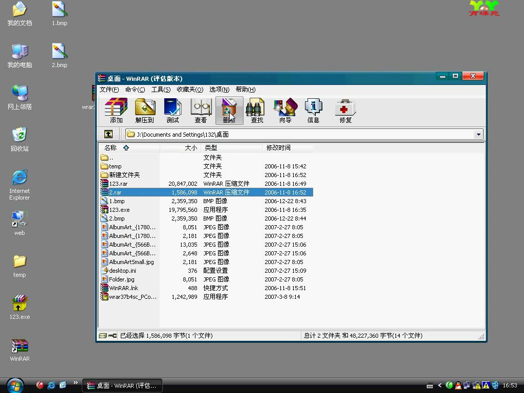This screenshot has height=393, width=524.
Task: Open the 向导 (Wizard) toolbar icon
Action: [x=285, y=111]
